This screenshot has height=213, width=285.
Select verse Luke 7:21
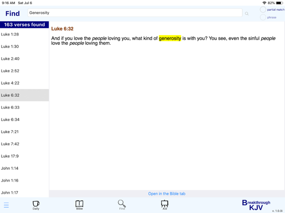(x=24, y=132)
